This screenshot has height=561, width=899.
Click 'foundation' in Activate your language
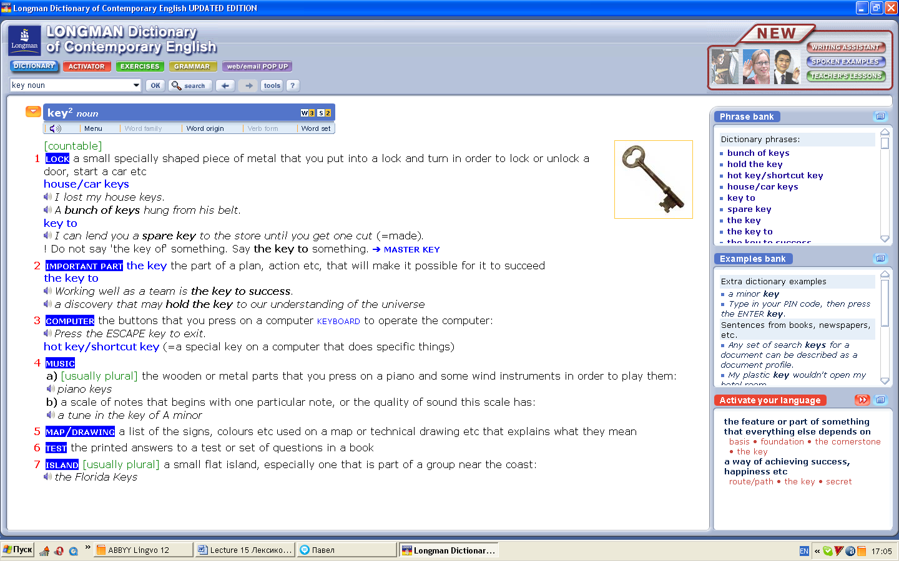coord(782,441)
